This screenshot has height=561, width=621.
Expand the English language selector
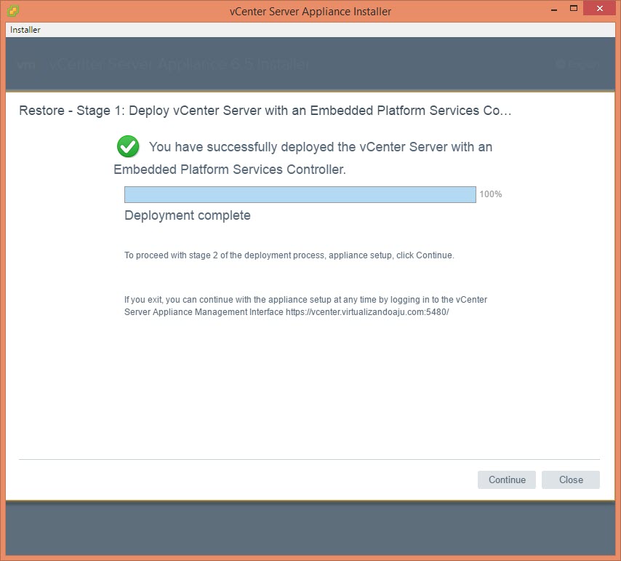pyautogui.click(x=583, y=64)
